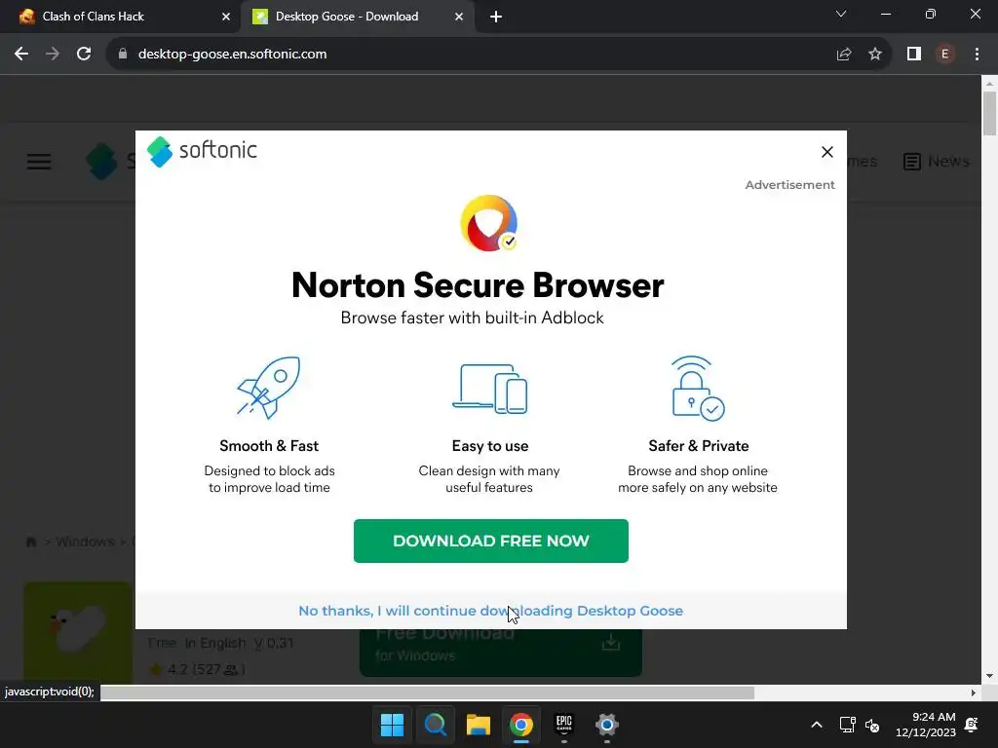
Task: Open the News section on Softonic page
Action: tap(937, 162)
